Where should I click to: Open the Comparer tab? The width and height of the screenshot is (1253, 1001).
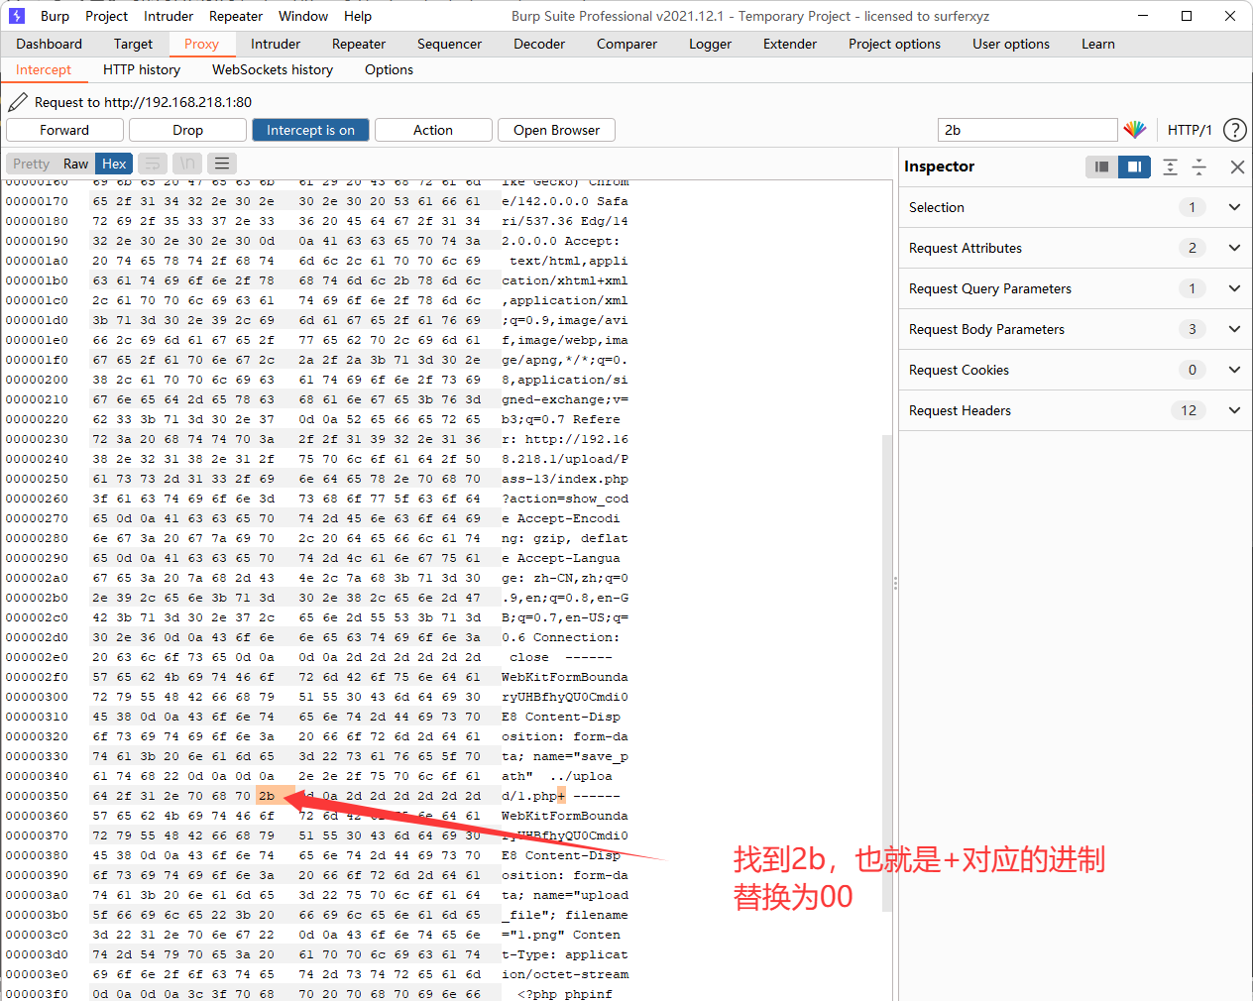click(626, 44)
